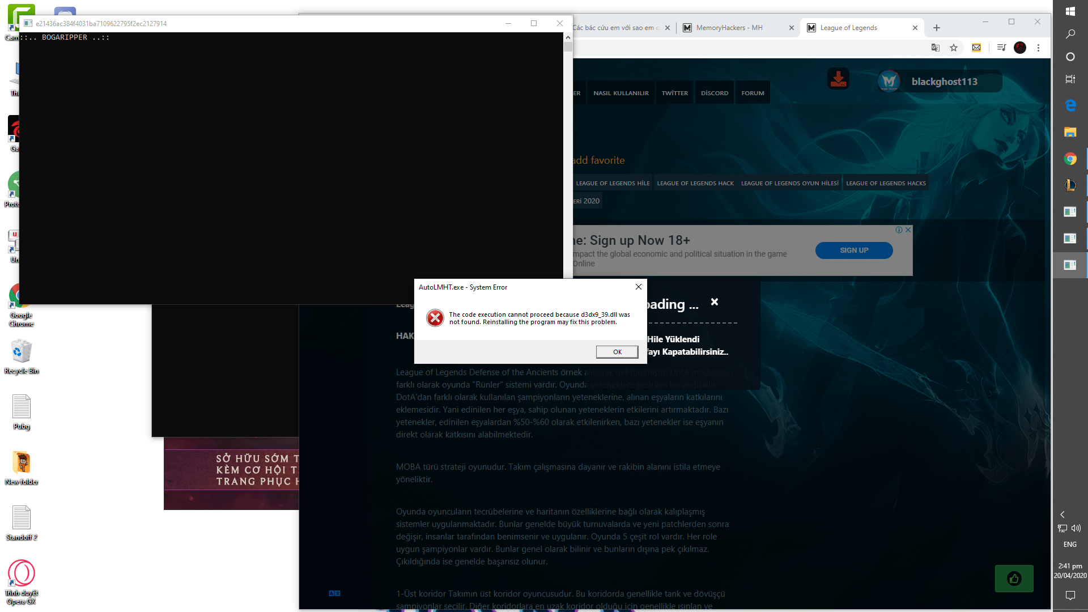Click the Chrome translate page icon

tap(935, 48)
